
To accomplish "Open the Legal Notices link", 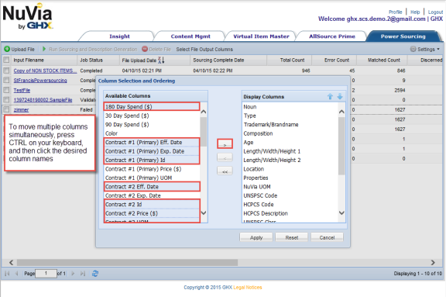I will [x=248, y=288].
